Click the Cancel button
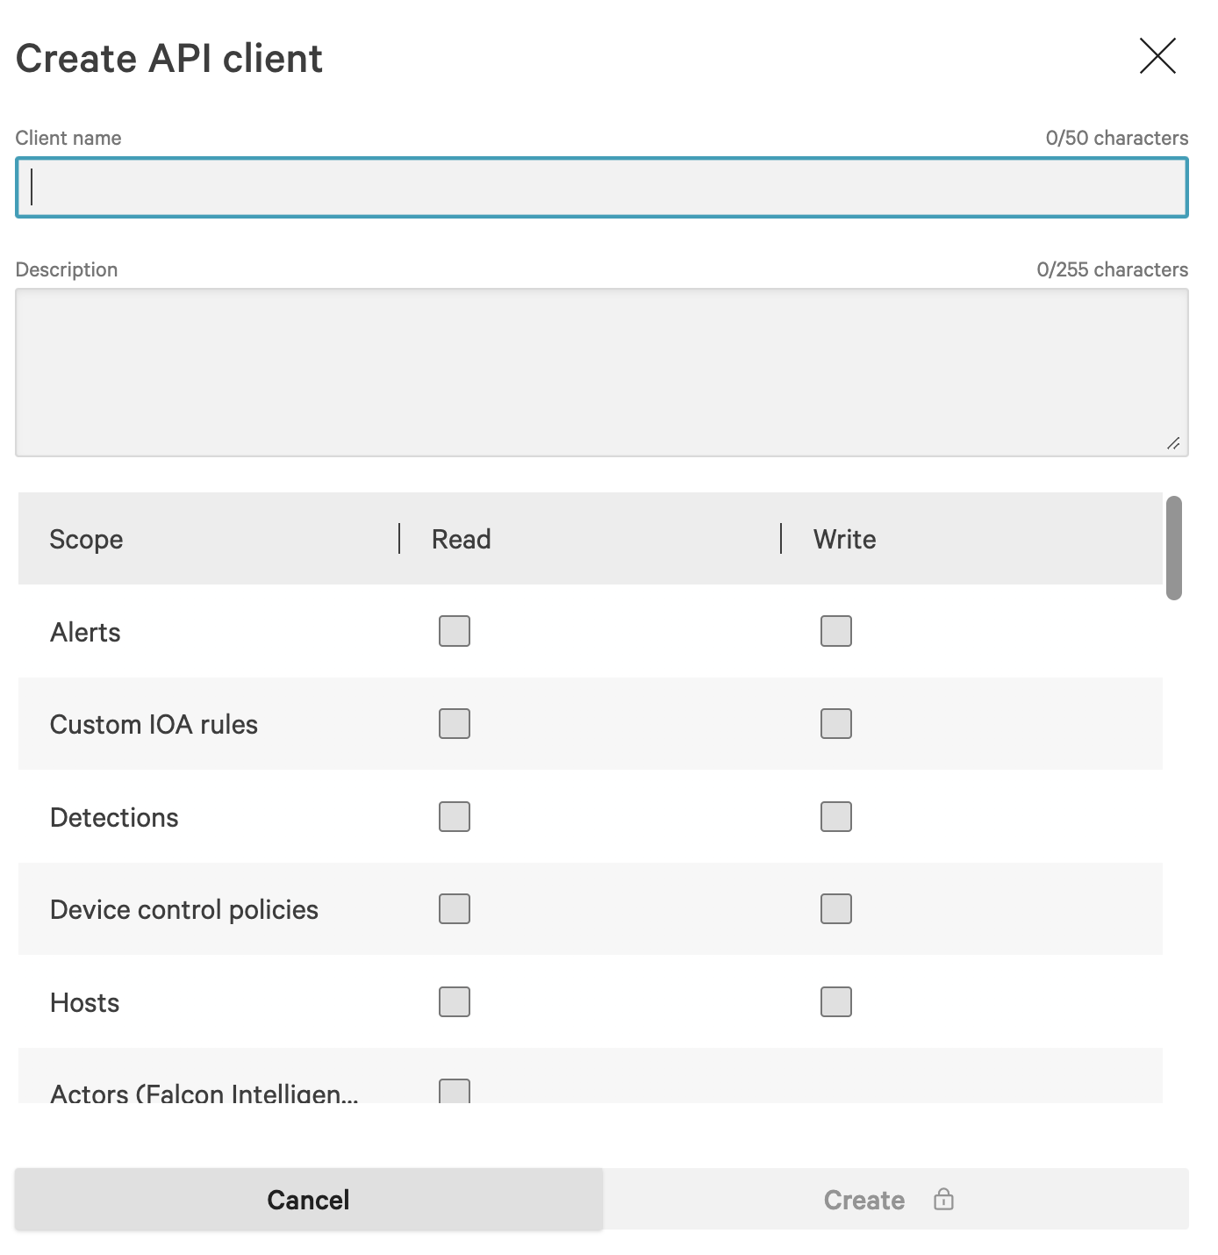The height and width of the screenshot is (1255, 1218). click(309, 1199)
